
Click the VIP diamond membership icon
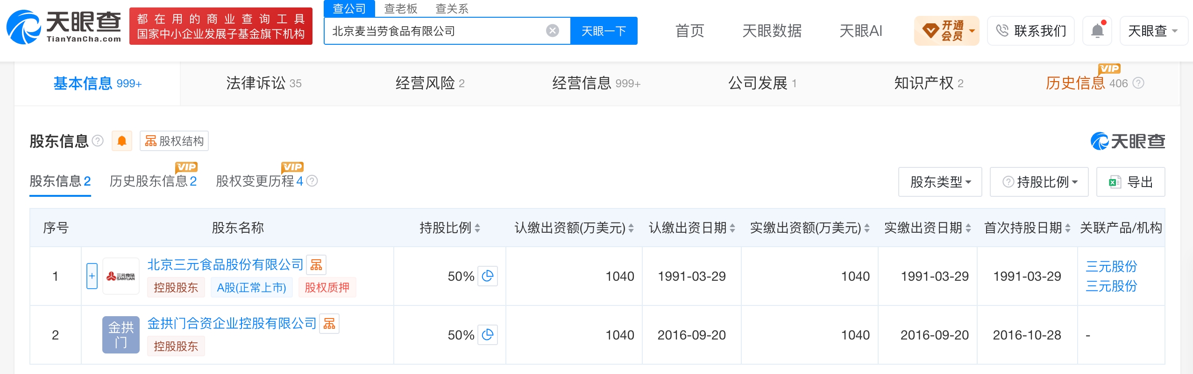point(930,31)
